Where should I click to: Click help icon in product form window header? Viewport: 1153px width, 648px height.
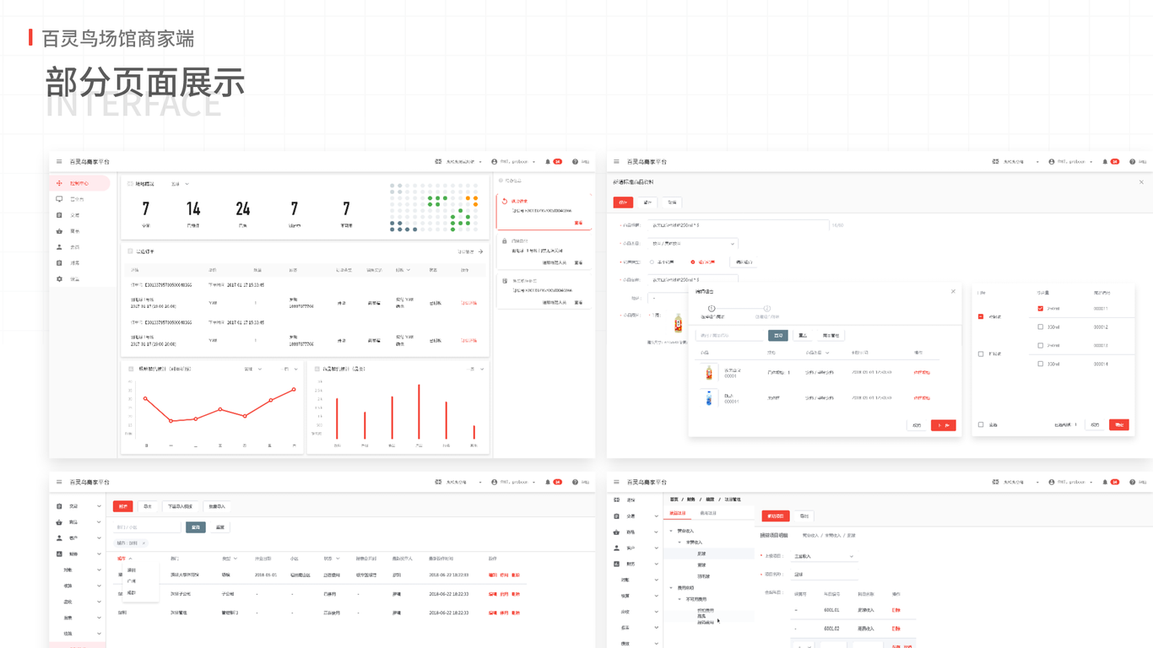pyautogui.click(x=1133, y=162)
